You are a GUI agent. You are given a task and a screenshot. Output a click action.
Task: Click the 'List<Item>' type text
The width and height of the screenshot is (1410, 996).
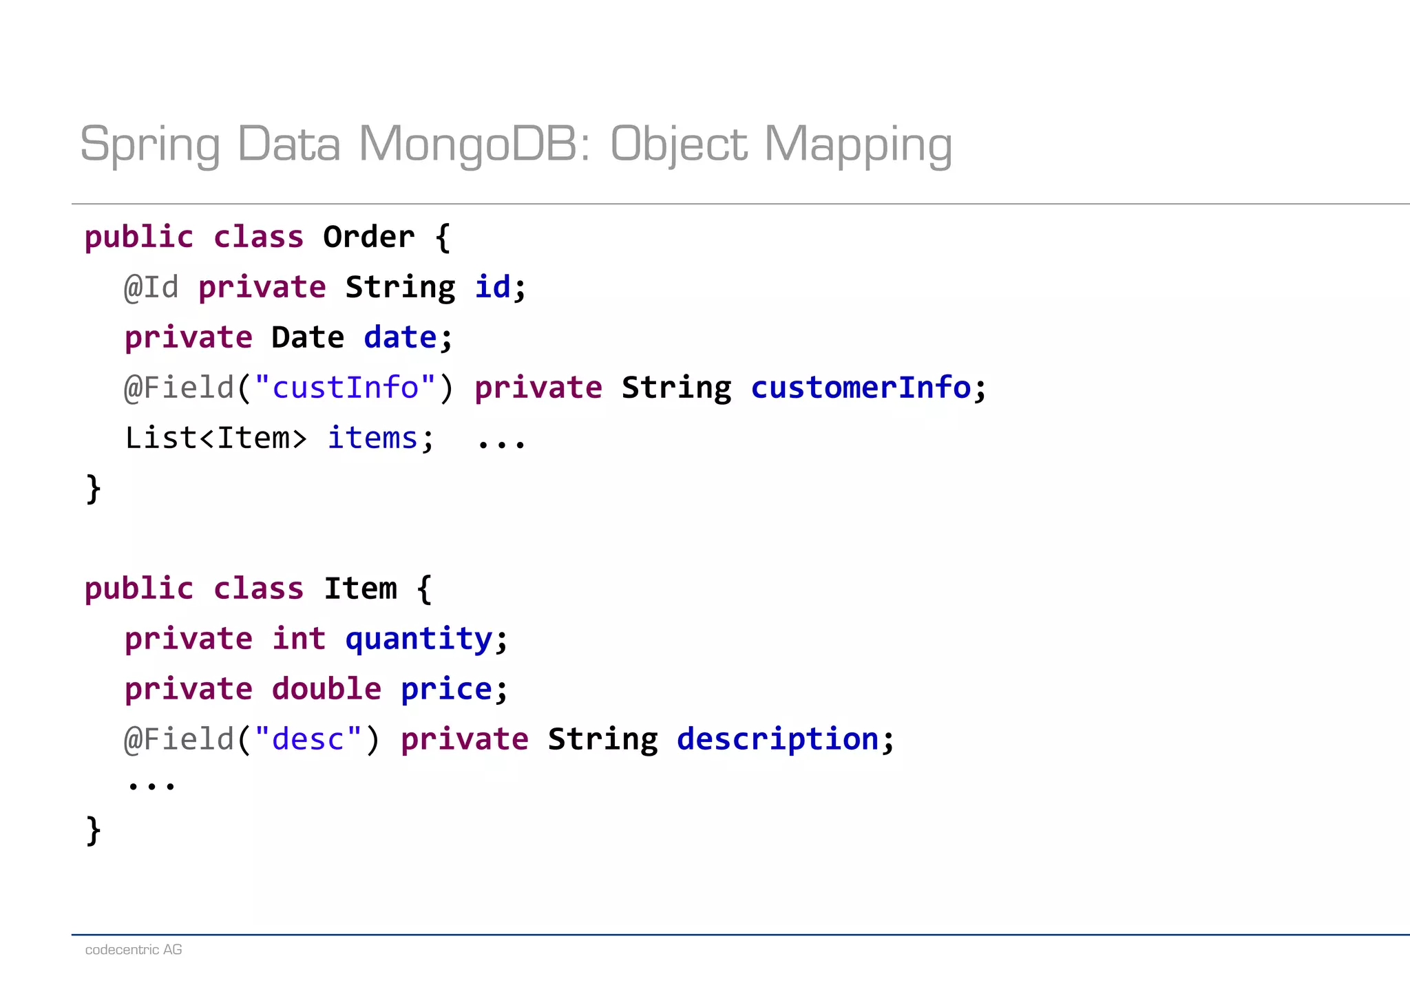click(x=215, y=438)
